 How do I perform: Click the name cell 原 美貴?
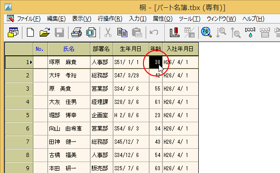click(x=69, y=88)
